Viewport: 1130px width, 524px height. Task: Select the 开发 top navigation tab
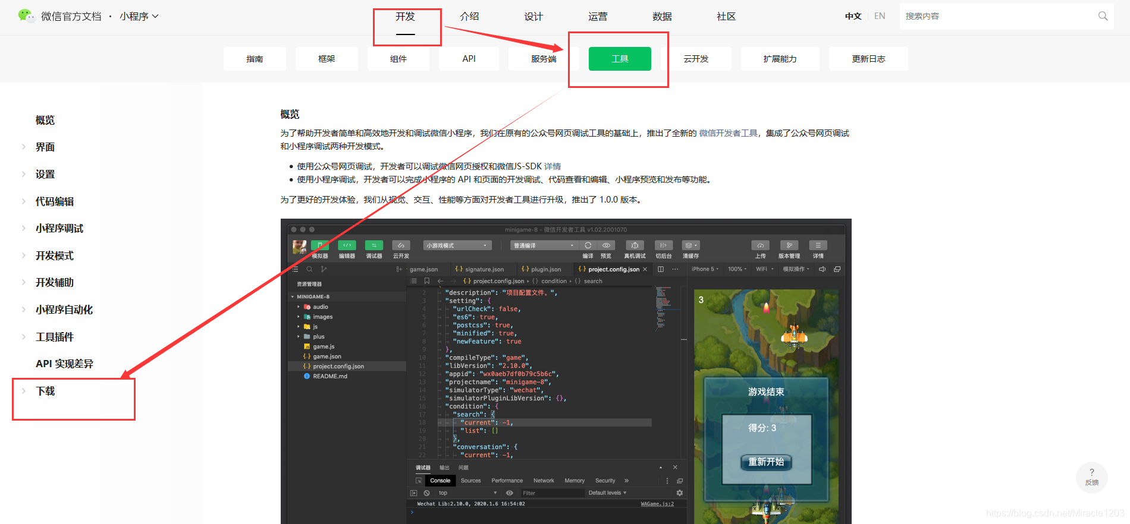406,17
